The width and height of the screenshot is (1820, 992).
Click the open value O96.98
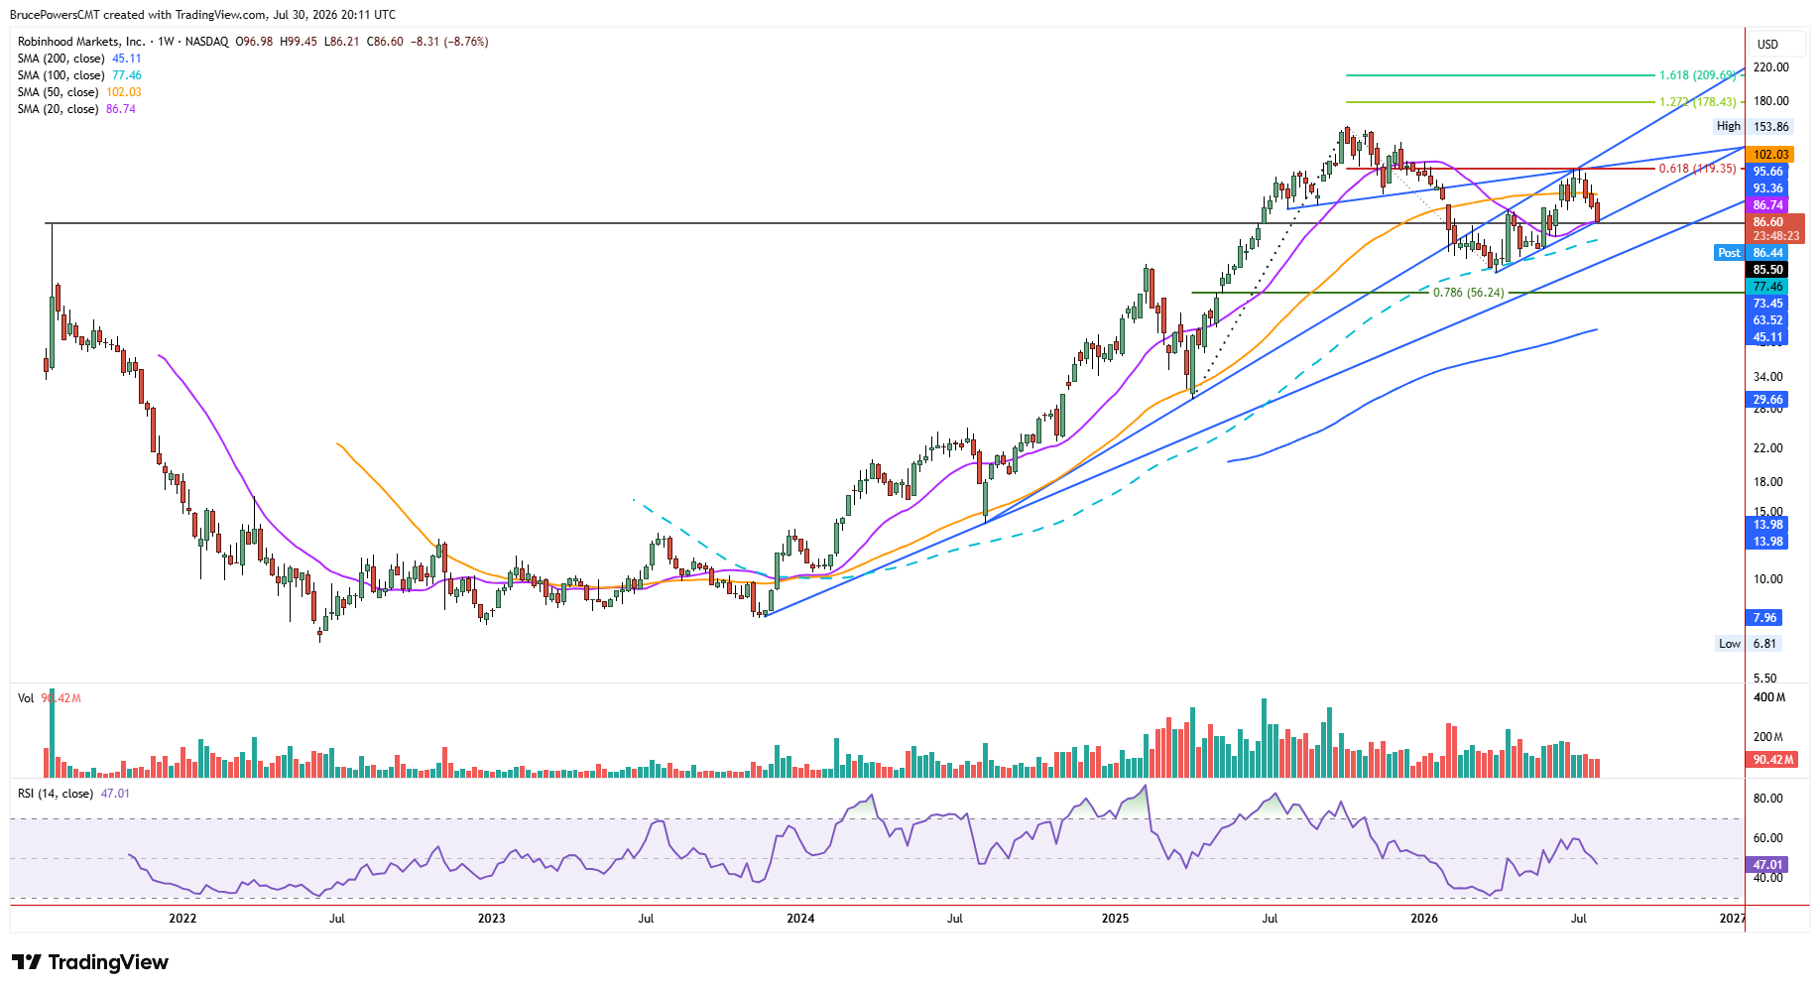(x=254, y=42)
